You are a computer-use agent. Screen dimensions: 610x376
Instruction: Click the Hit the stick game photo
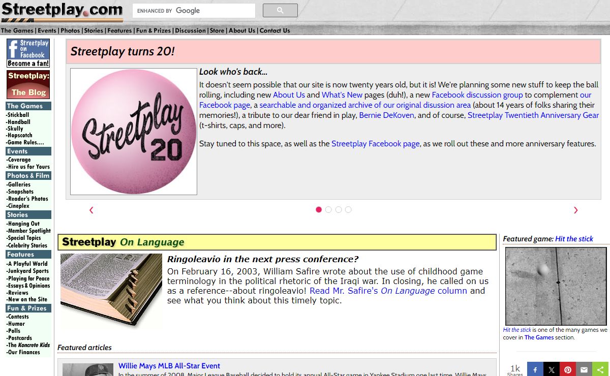(556, 286)
